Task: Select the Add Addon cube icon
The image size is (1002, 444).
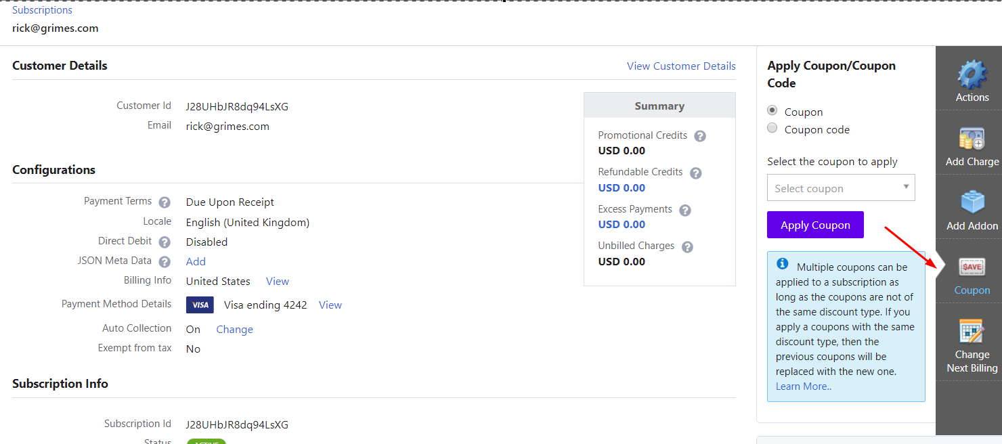Action: point(972,202)
